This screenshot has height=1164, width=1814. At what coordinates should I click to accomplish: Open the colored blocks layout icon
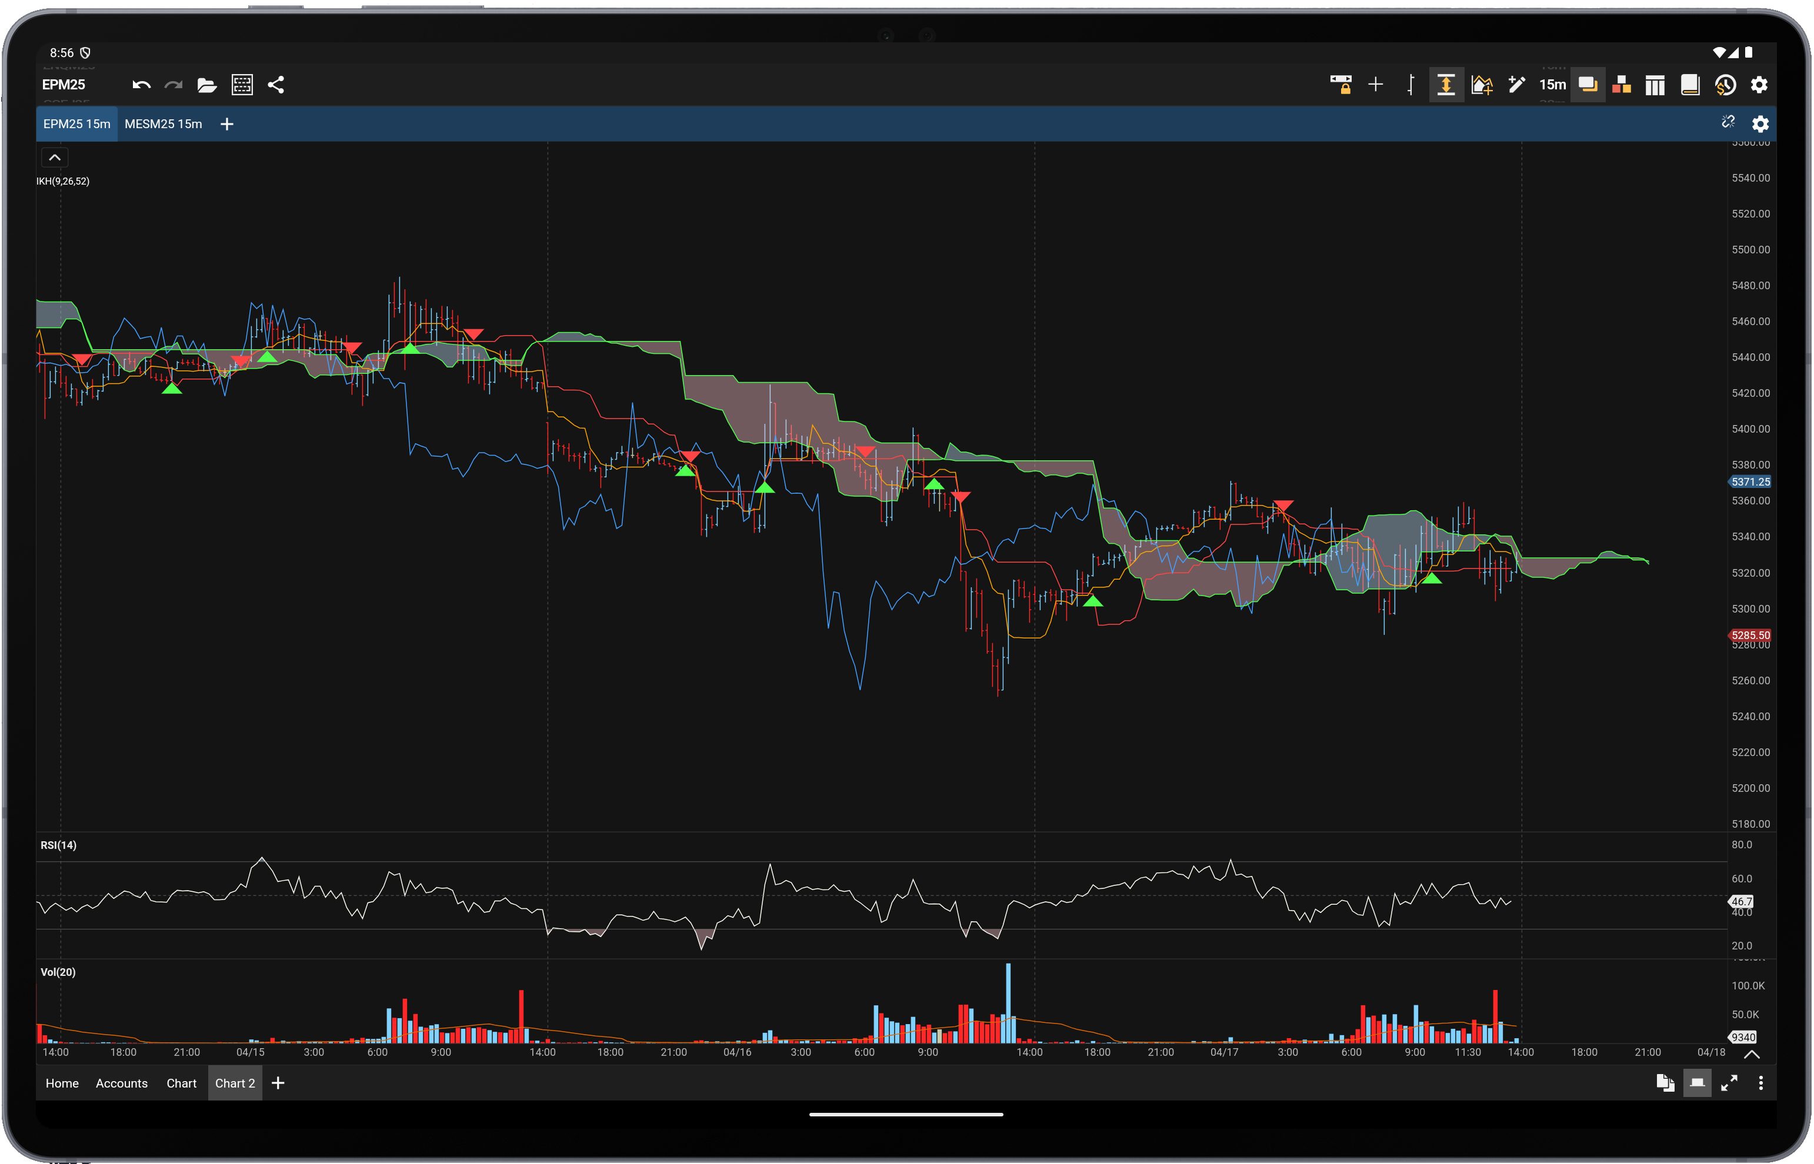click(1621, 85)
